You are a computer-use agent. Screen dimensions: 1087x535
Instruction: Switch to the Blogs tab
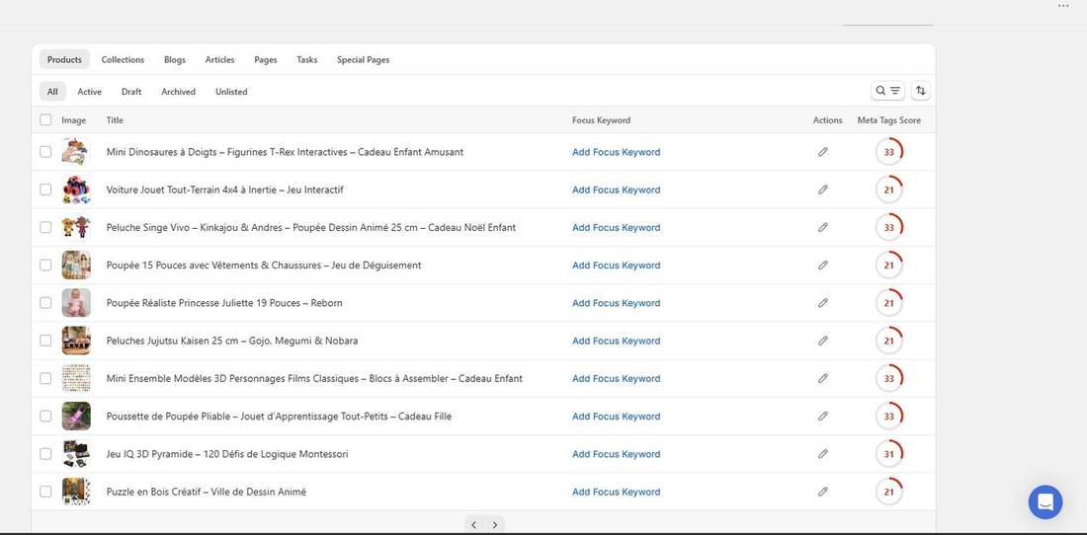point(175,59)
